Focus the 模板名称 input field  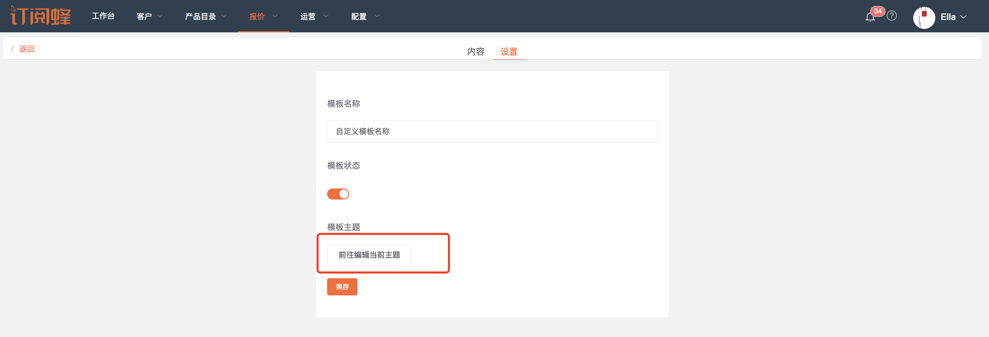[x=492, y=131]
